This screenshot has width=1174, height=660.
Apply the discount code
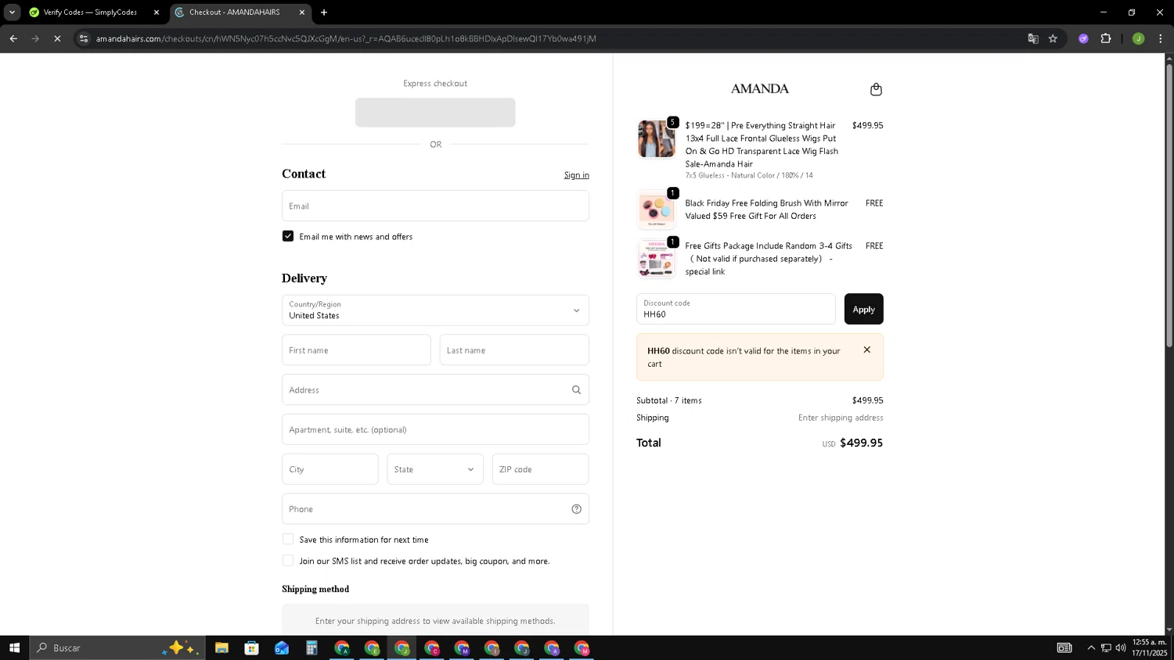pos(863,309)
